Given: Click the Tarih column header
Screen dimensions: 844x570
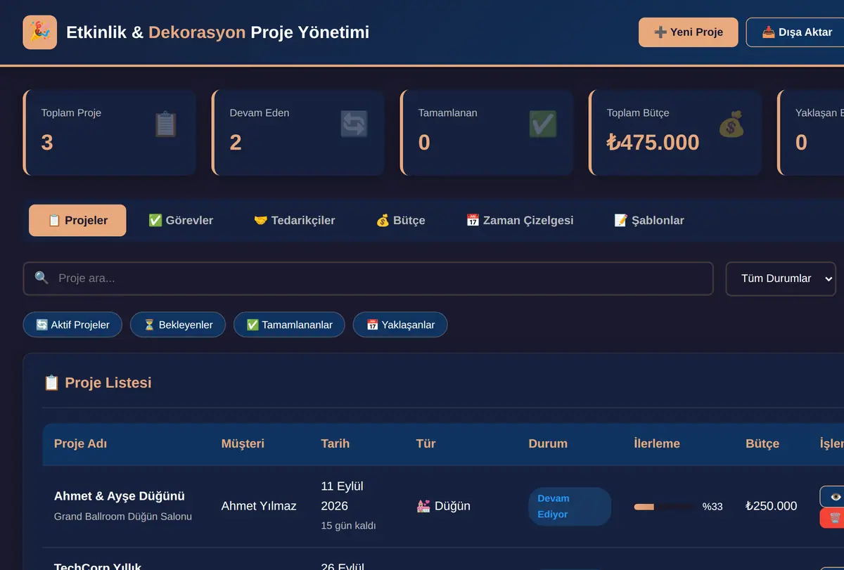Looking at the screenshot, I should pyautogui.click(x=335, y=443).
